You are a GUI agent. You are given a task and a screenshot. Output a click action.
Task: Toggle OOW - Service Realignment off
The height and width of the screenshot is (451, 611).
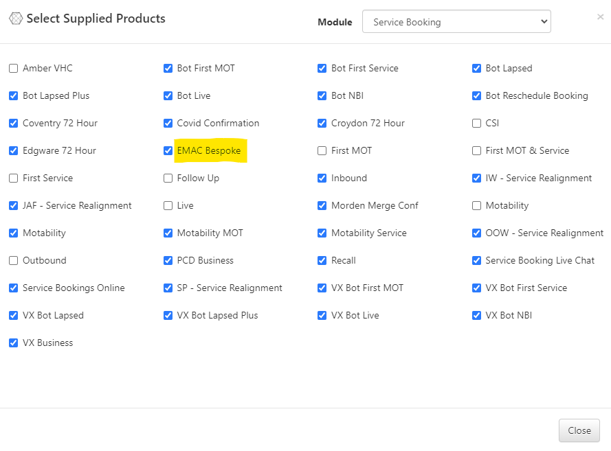[476, 233]
